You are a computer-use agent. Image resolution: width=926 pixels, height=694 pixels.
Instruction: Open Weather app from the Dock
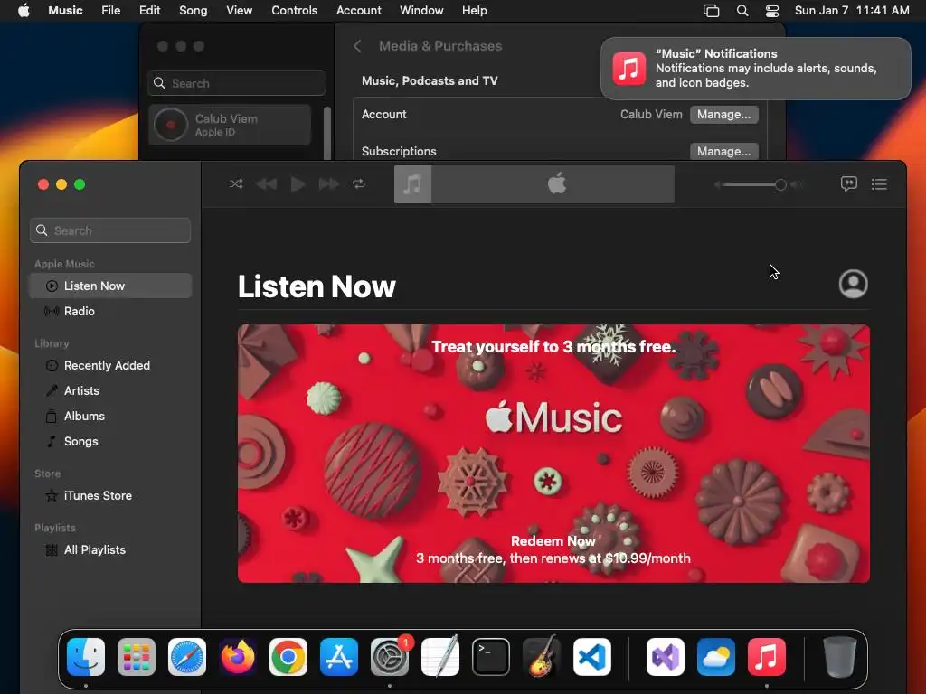point(716,657)
